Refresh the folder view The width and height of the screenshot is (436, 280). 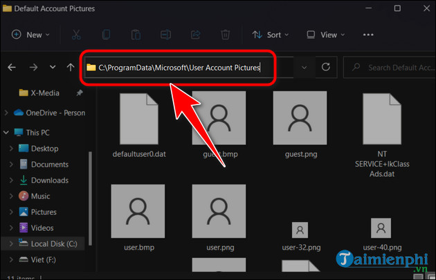(325, 67)
